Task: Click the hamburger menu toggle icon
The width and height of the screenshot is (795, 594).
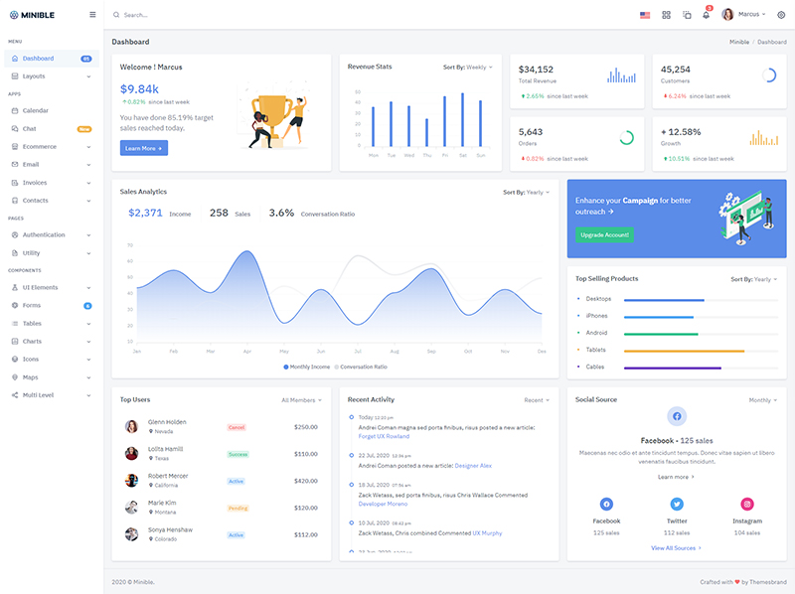Action: (92, 15)
